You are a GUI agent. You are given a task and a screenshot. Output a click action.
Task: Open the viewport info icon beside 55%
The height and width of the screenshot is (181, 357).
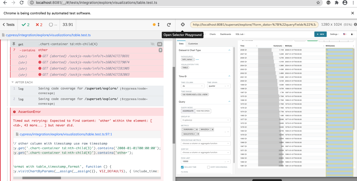tap(355, 25)
